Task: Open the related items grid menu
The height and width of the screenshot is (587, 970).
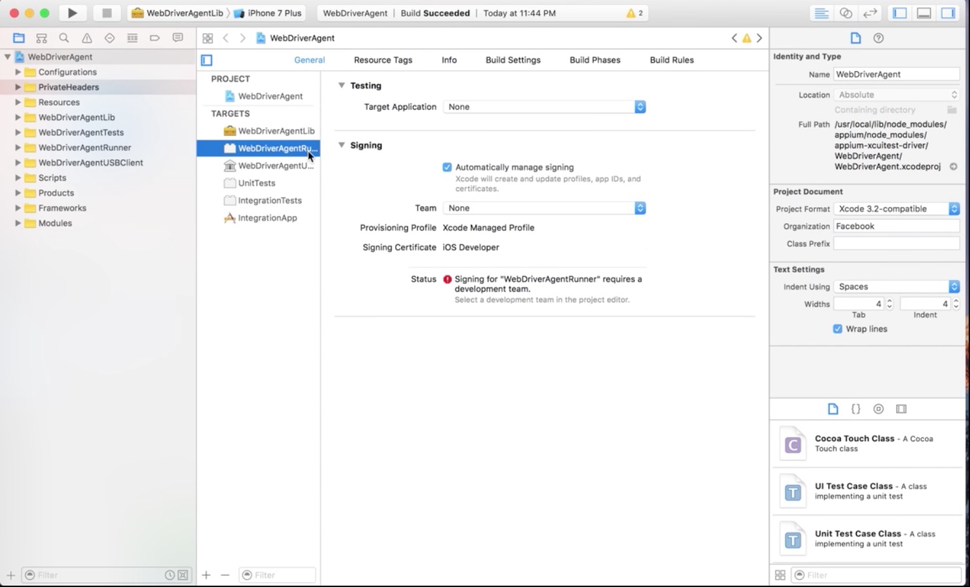Action: 208,38
